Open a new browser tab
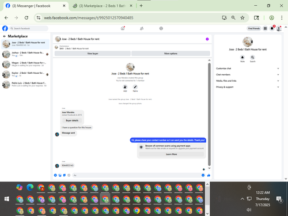Image resolution: width=288 pixels, height=216 pixels. pos(141,6)
